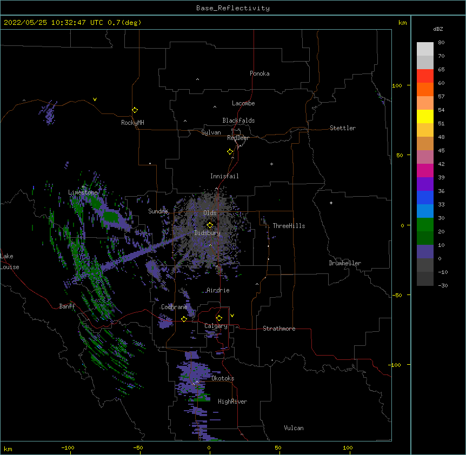466x455 pixels.
Task: Click the Didsbury town label
Action: [x=208, y=233]
